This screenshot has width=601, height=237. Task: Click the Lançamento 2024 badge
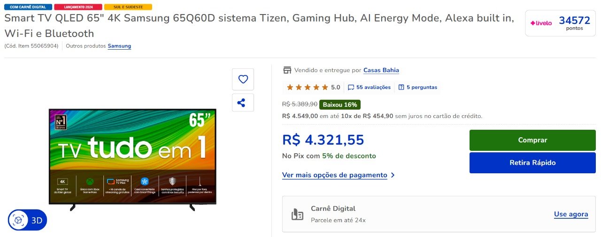pos(78,7)
